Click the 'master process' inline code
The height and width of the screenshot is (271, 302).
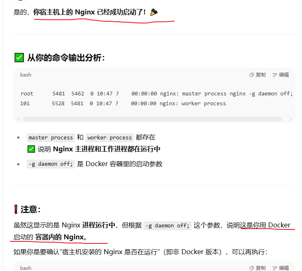[51, 138]
